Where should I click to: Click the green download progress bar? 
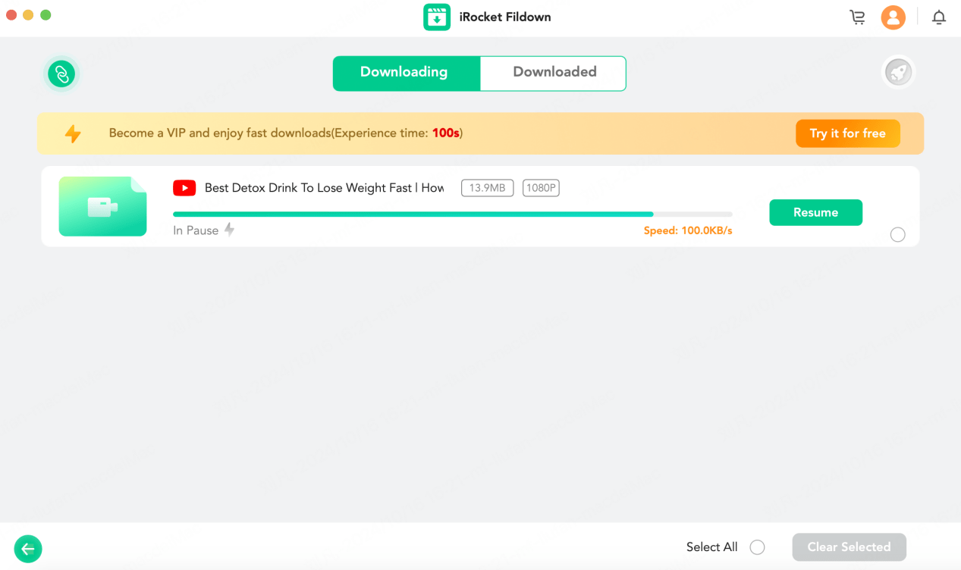pyautogui.click(x=453, y=215)
